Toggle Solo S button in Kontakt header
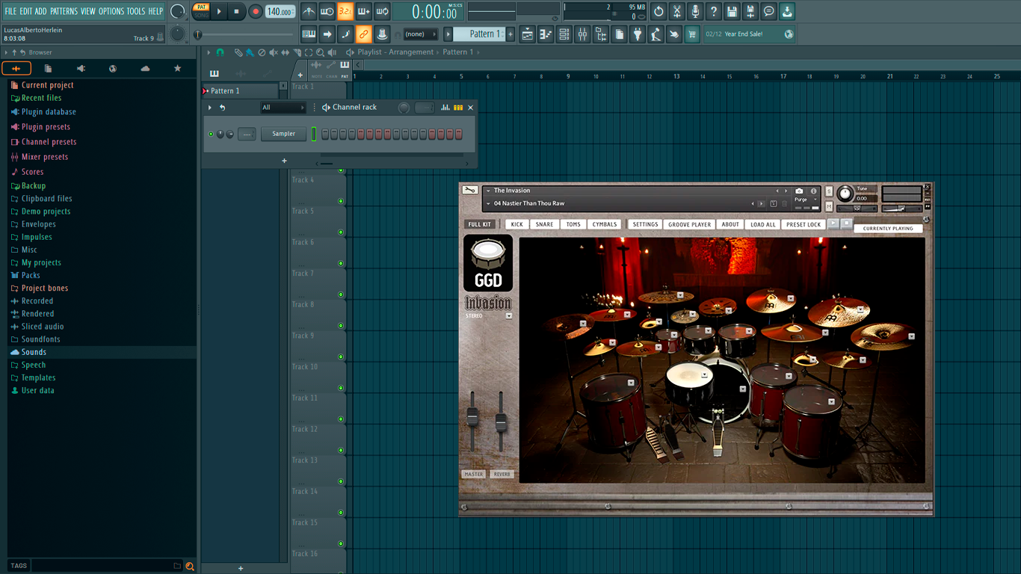This screenshot has width=1021, height=574. [x=829, y=191]
